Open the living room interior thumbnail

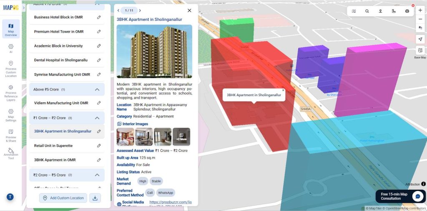[x=144, y=137]
